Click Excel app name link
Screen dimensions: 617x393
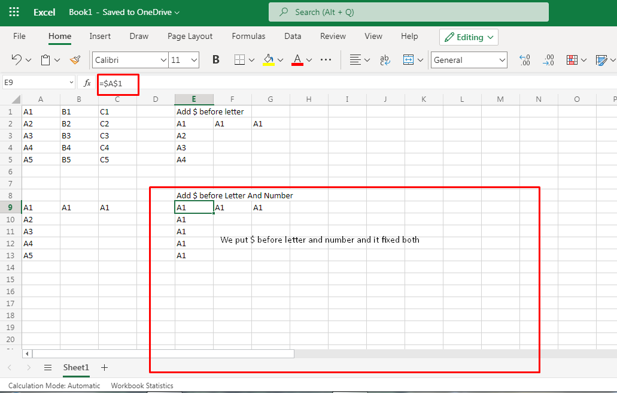point(44,12)
